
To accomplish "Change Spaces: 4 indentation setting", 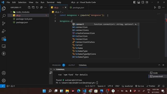I will pyautogui.click(x=102, y=86).
